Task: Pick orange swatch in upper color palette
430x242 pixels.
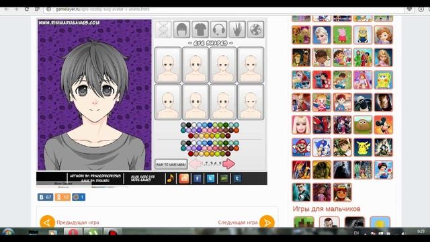Action: 236,130
